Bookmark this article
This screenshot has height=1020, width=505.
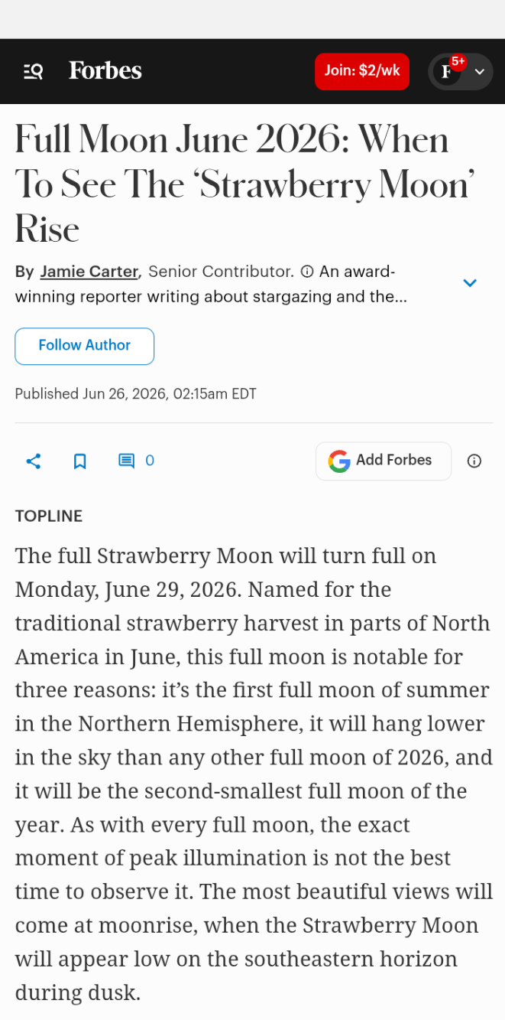click(79, 461)
